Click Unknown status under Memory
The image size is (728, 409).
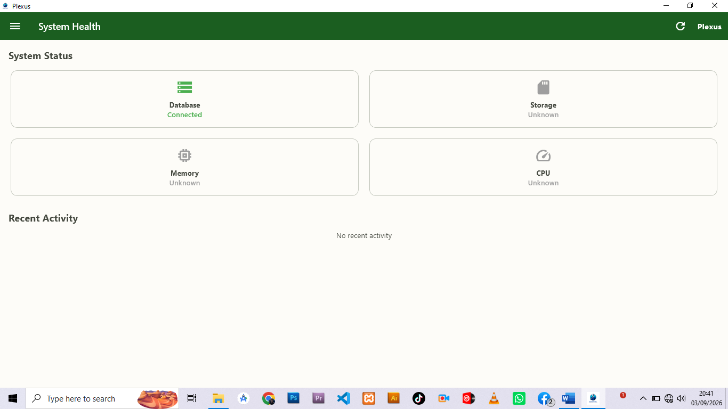click(x=184, y=183)
